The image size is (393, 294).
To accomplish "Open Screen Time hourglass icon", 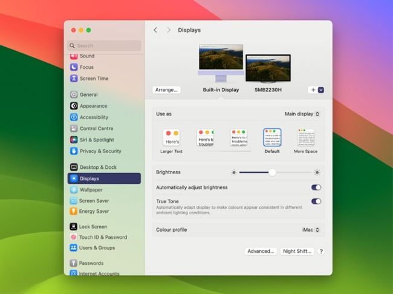I will (x=74, y=79).
